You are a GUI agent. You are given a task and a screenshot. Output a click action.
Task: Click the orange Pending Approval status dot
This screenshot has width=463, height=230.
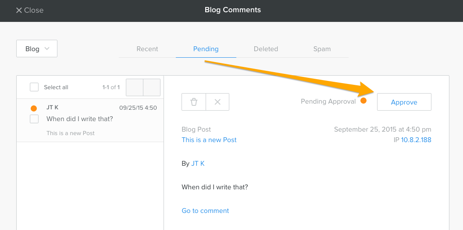(x=363, y=101)
